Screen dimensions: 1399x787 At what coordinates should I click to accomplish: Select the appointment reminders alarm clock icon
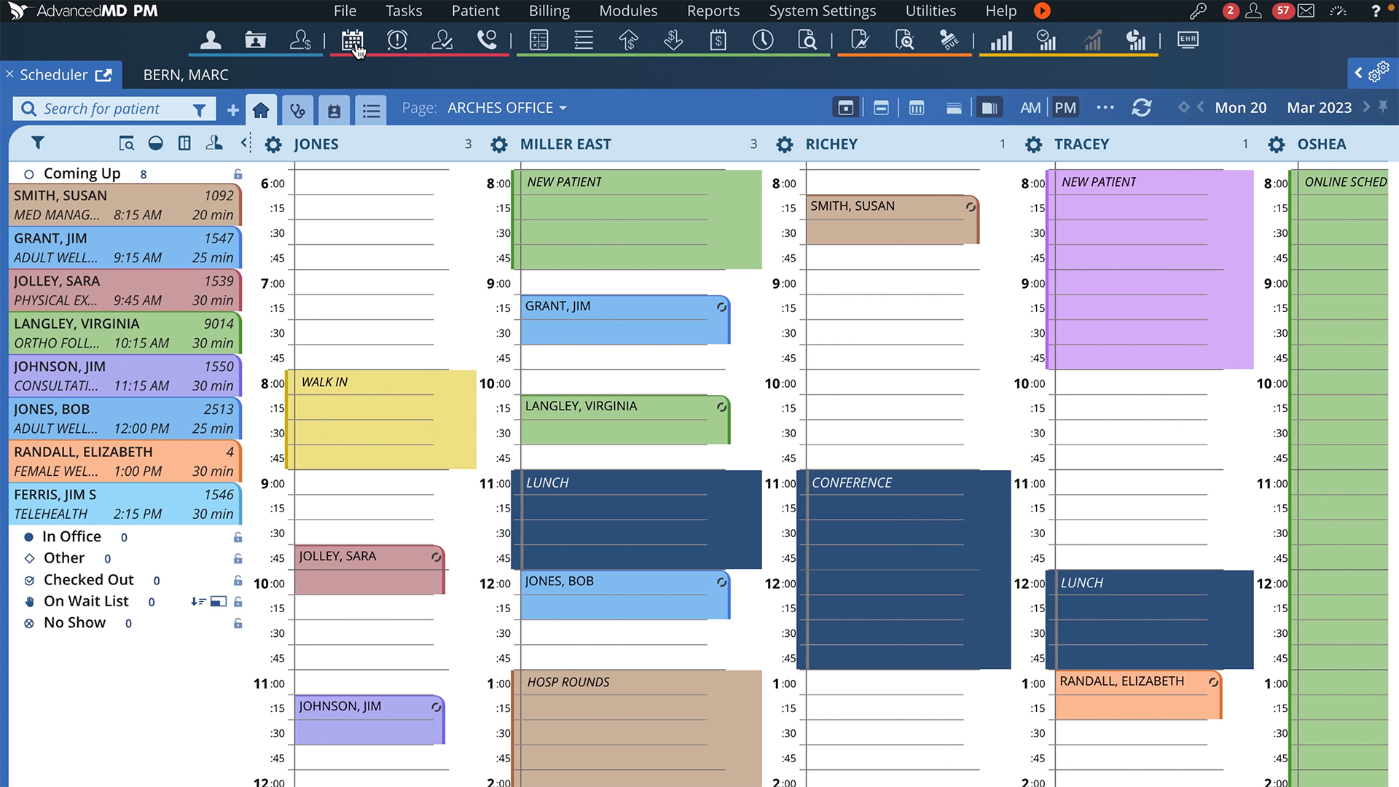397,40
